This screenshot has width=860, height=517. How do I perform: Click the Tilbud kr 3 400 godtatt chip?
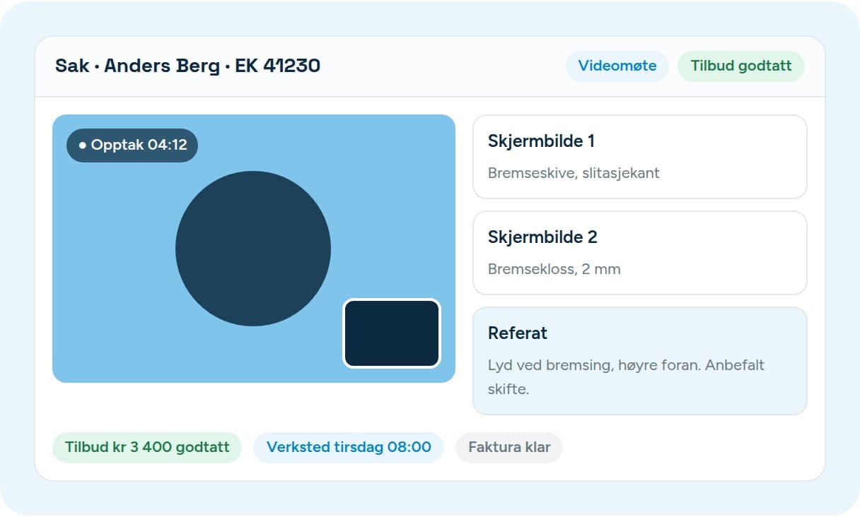147,447
